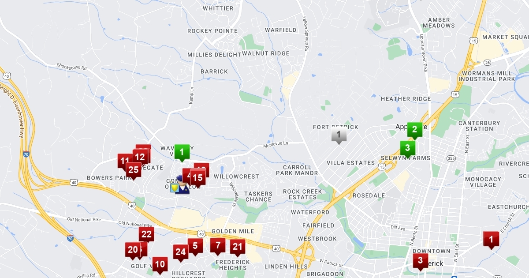Open green marker 1 near Waverley
529x278 pixels.
tap(182, 153)
